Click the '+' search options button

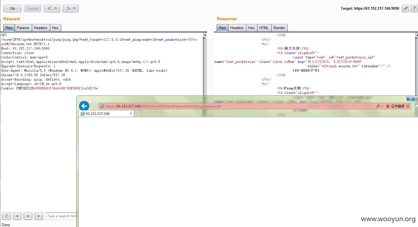click(x=28, y=216)
